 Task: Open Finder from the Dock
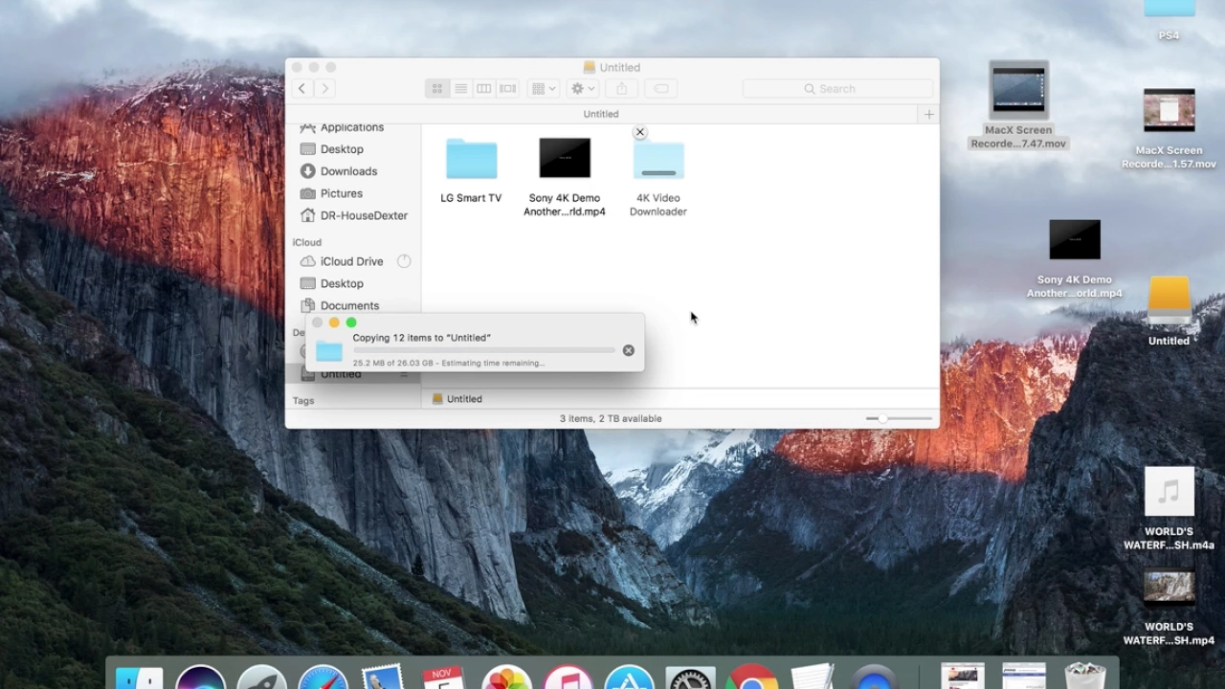point(139,678)
